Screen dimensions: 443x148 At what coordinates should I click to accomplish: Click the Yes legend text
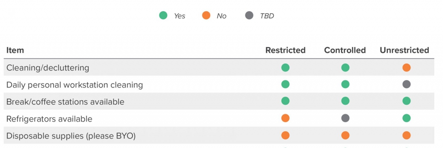180,16
